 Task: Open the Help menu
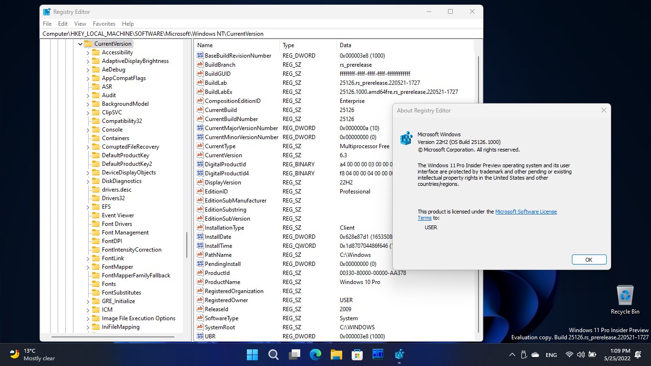128,23
